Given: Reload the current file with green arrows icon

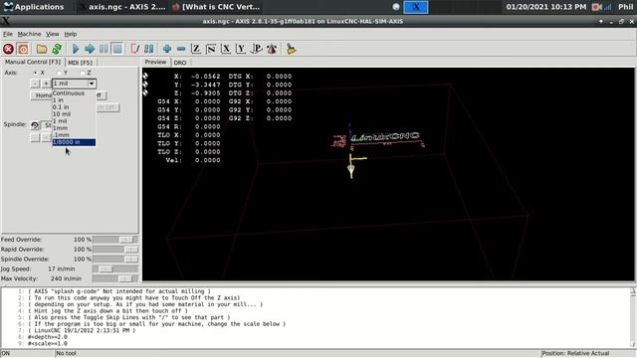Looking at the screenshot, I should (x=57, y=49).
